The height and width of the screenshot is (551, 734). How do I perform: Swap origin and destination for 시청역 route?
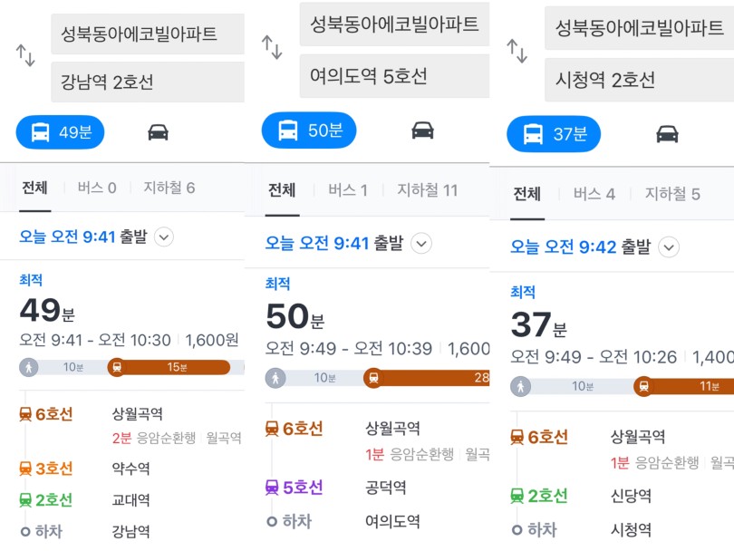(517, 51)
